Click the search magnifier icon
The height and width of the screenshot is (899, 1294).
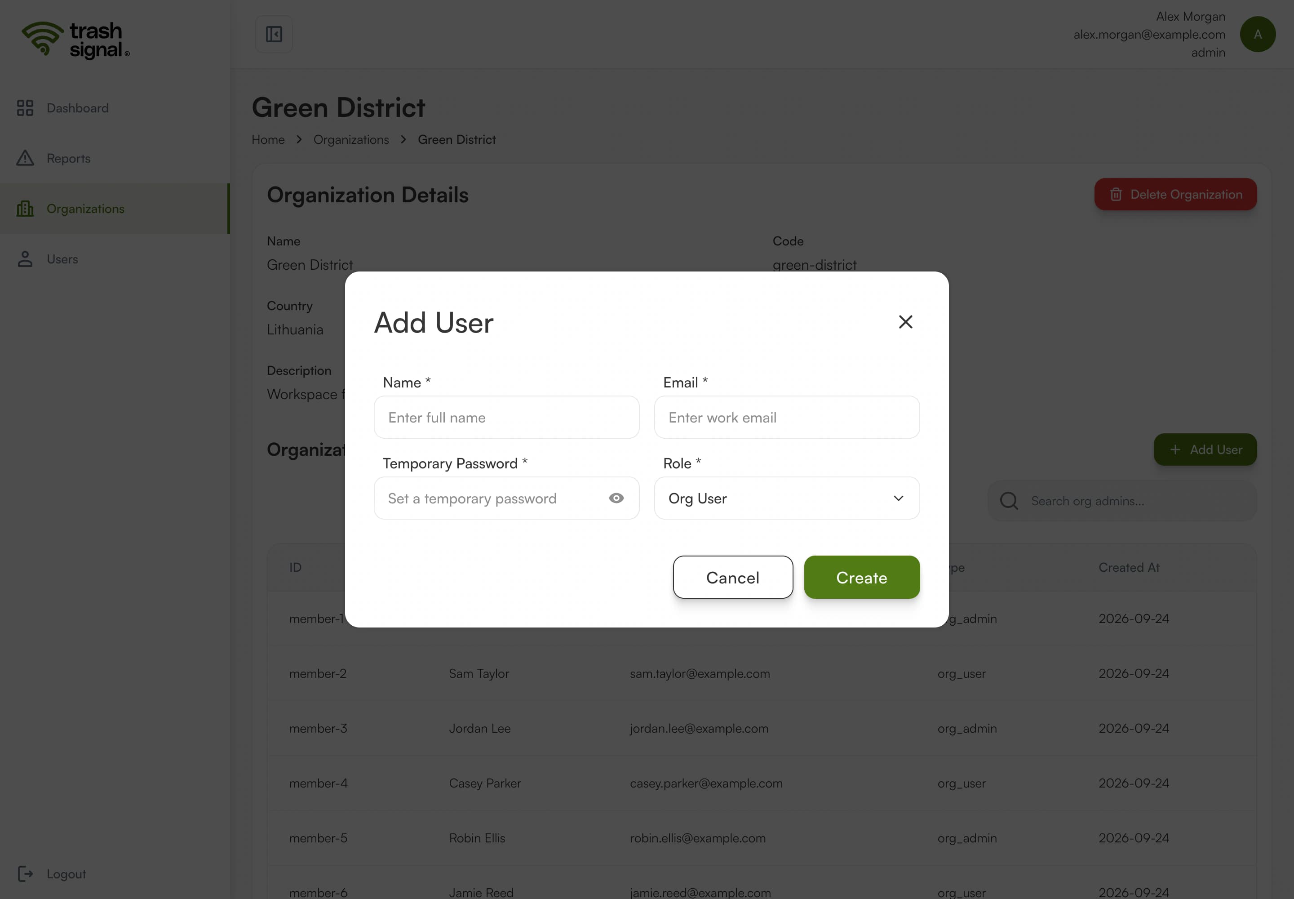pos(1009,501)
